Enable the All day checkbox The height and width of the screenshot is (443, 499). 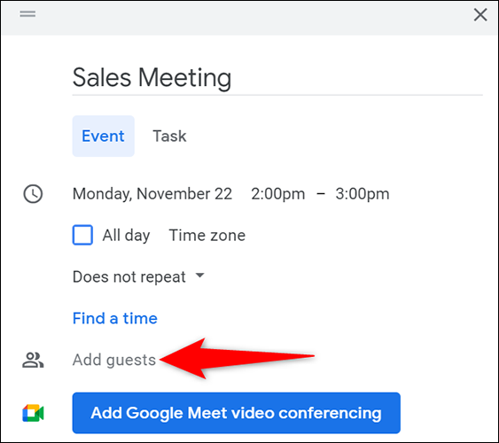pyautogui.click(x=82, y=235)
